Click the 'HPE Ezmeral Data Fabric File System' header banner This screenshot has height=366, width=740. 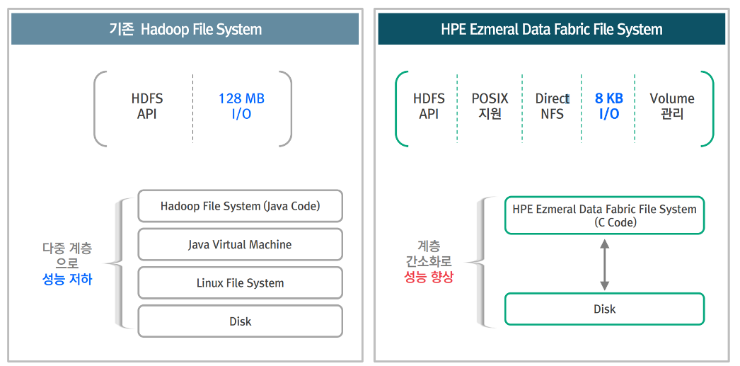552,29
